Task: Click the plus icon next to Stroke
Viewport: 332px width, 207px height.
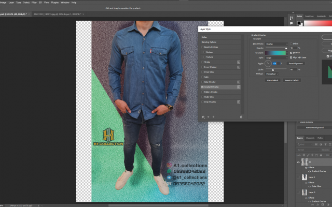Action: click(x=239, y=62)
